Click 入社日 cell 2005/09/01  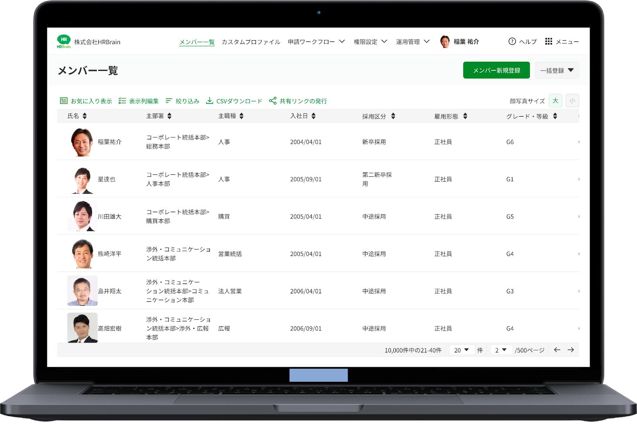point(306,179)
